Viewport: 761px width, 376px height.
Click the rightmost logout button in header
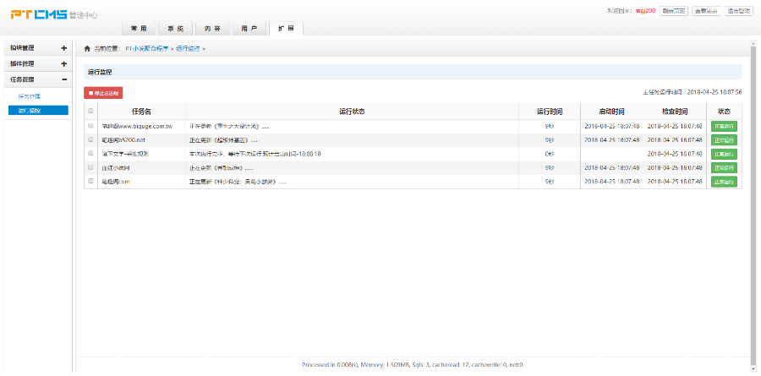click(739, 11)
